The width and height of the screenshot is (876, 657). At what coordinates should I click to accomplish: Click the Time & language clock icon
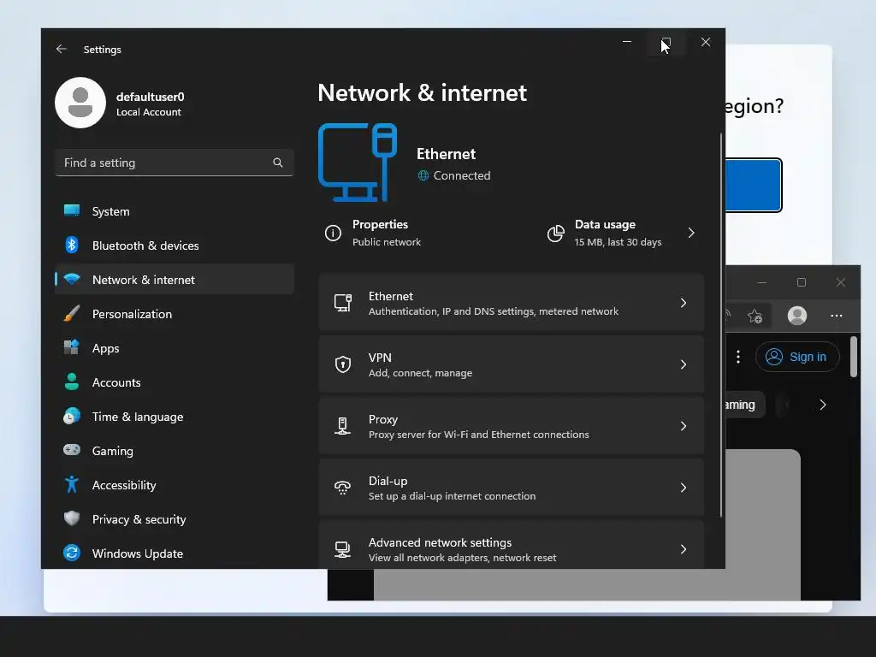click(72, 417)
